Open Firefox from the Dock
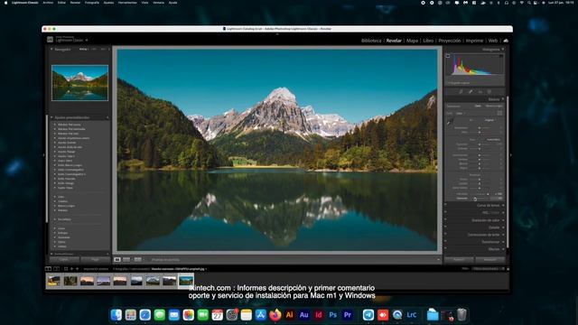 pos(275,315)
